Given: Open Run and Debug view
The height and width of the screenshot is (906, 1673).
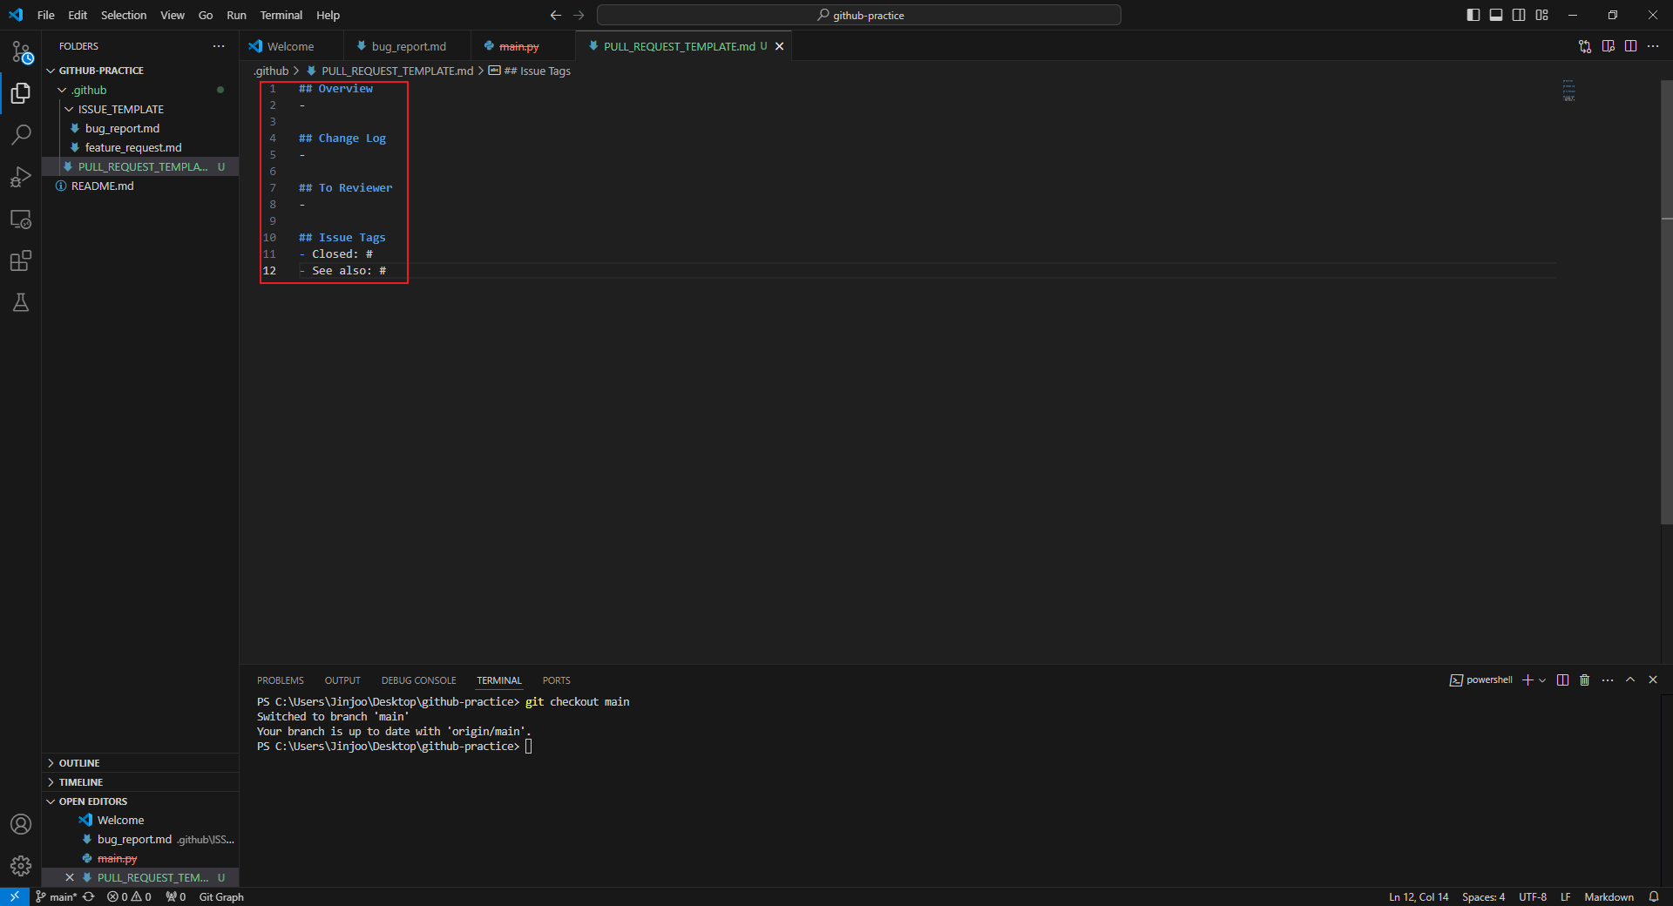Looking at the screenshot, I should pyautogui.click(x=21, y=177).
